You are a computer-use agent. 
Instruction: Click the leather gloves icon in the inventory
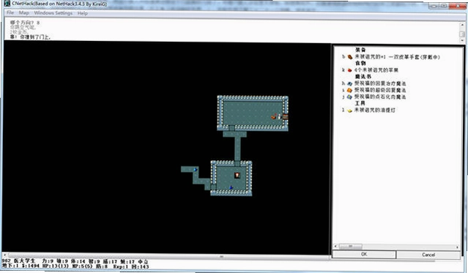tap(350, 56)
